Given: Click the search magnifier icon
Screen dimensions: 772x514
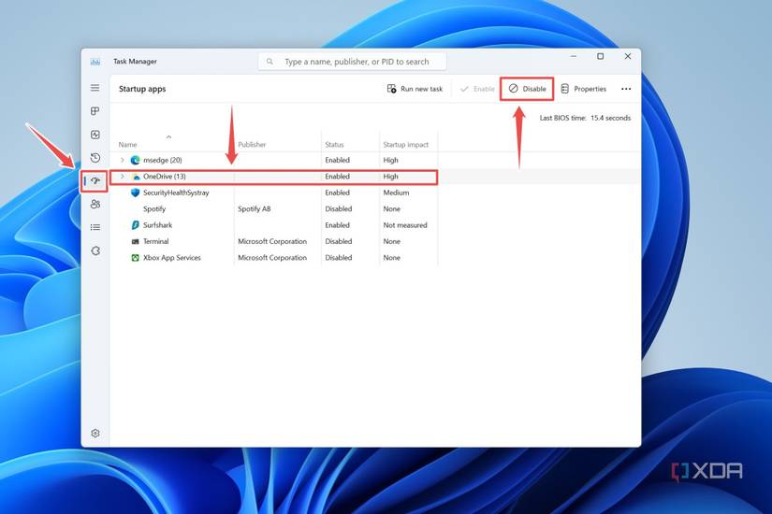Looking at the screenshot, I should [x=269, y=62].
